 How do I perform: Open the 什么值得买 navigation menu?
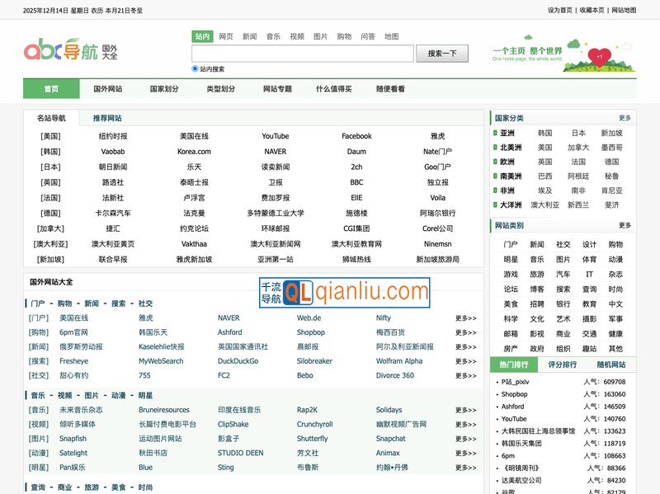(x=334, y=88)
